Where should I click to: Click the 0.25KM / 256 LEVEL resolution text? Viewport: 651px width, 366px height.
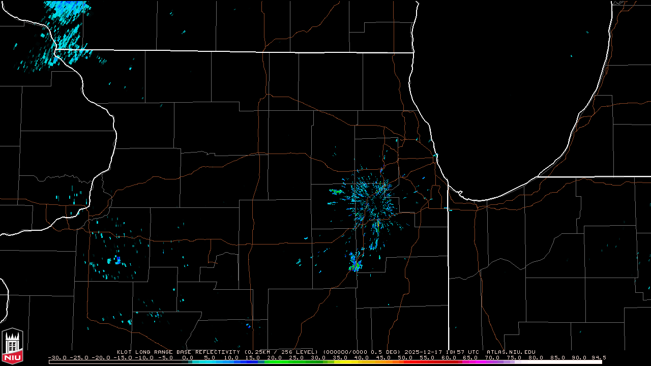(281, 352)
